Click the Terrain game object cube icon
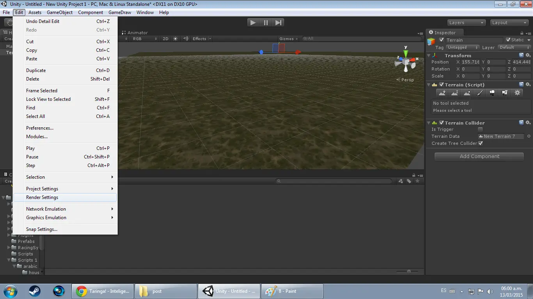The width and height of the screenshot is (533, 299). (431, 41)
